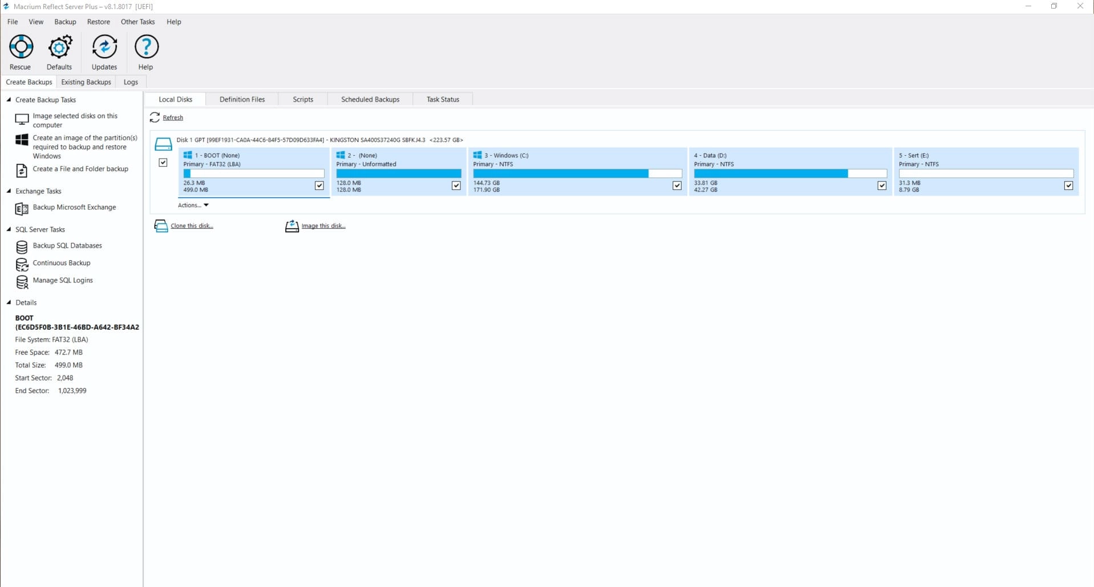Uncheck the Windows (C:) partition checkbox

pyautogui.click(x=677, y=185)
